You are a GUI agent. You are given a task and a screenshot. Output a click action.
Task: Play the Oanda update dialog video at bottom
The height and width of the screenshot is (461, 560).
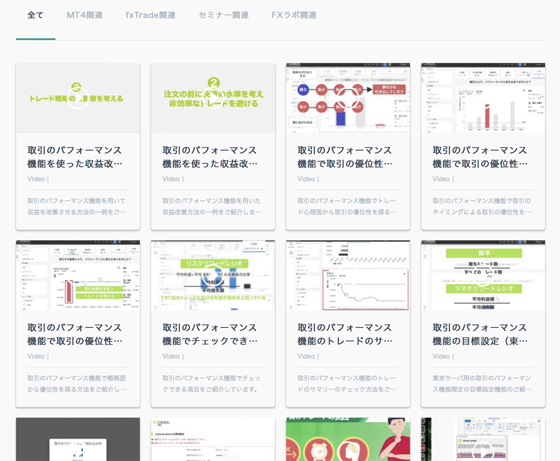tap(483, 453)
